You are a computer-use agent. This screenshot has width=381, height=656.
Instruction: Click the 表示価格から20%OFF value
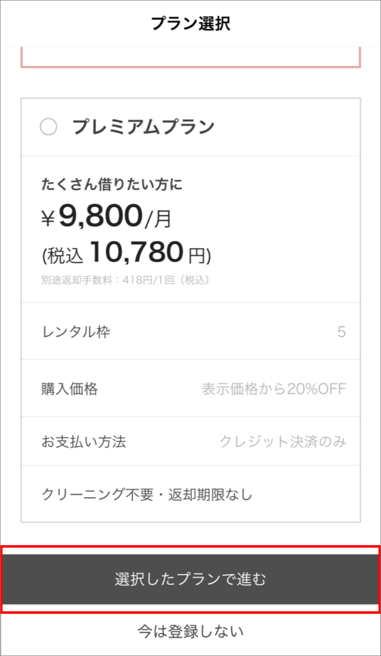[274, 389]
